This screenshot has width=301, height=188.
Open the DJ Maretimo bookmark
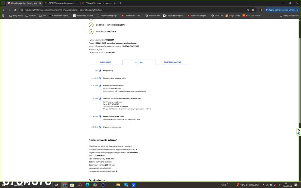pos(132,16)
